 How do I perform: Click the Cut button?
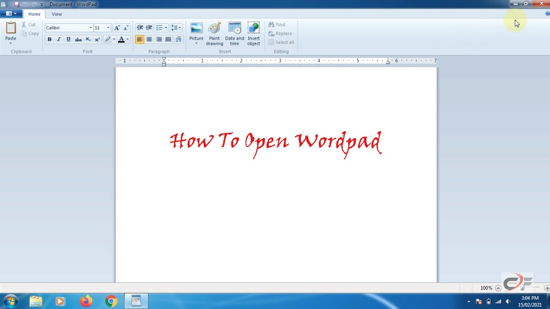[29, 24]
